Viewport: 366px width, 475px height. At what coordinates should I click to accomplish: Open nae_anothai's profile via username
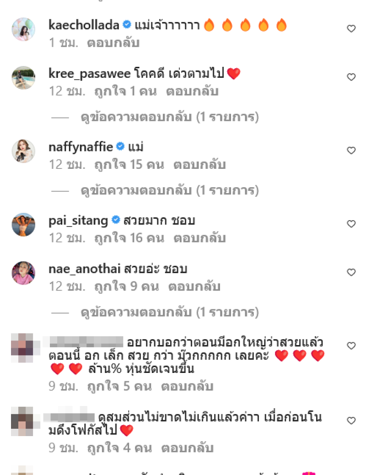(85, 269)
